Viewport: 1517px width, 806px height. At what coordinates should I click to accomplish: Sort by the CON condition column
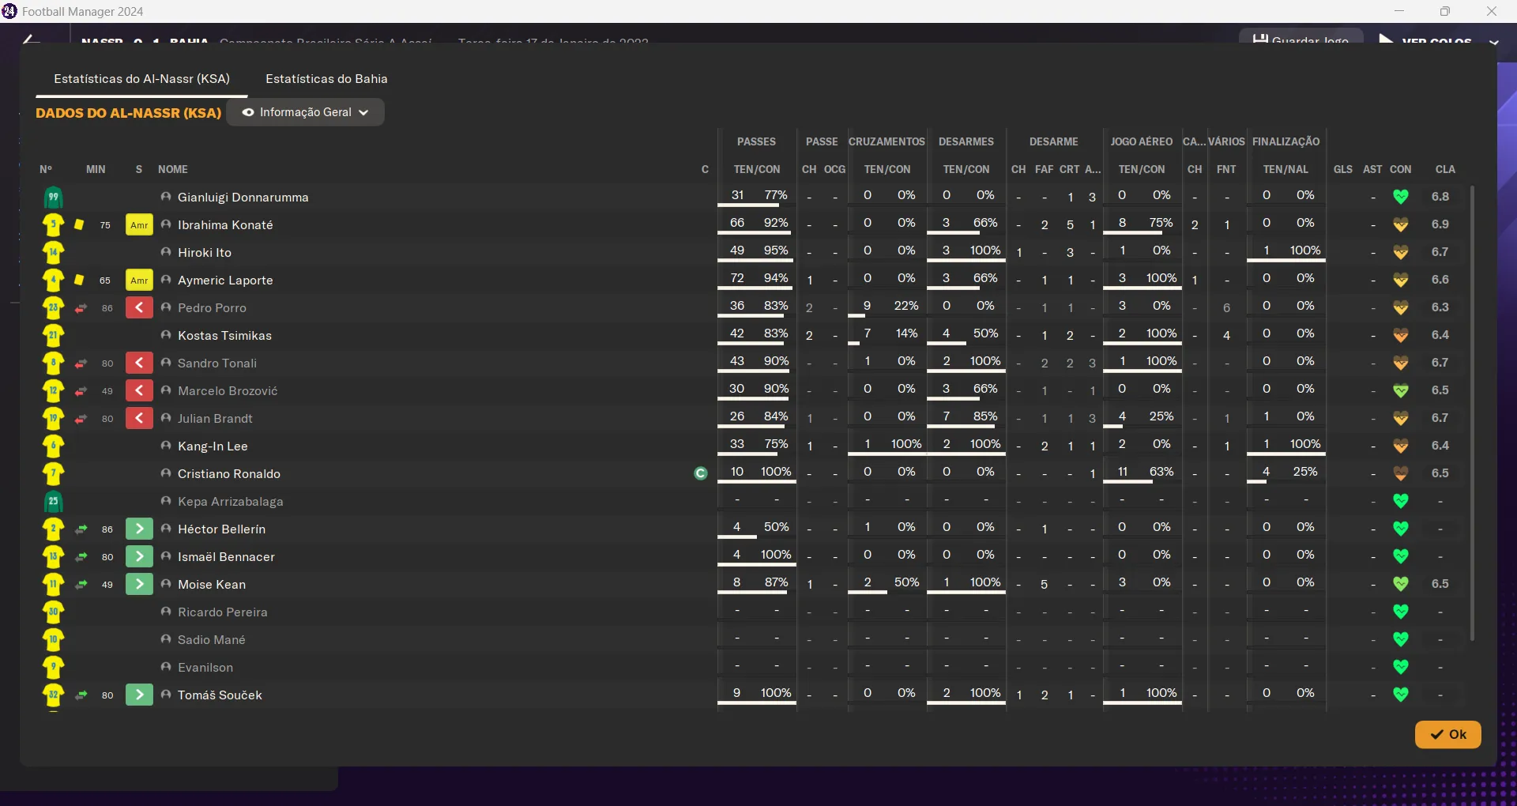coord(1400,169)
